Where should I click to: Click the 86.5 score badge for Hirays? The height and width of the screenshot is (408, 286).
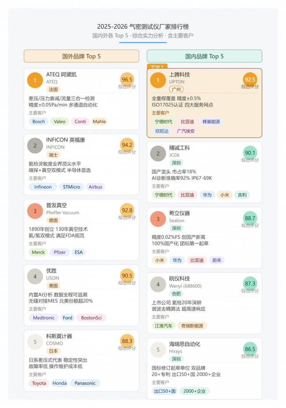(x=250, y=349)
